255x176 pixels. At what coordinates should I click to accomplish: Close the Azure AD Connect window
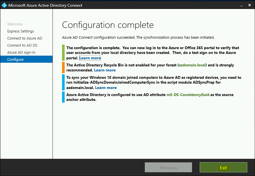[x=249, y=5]
